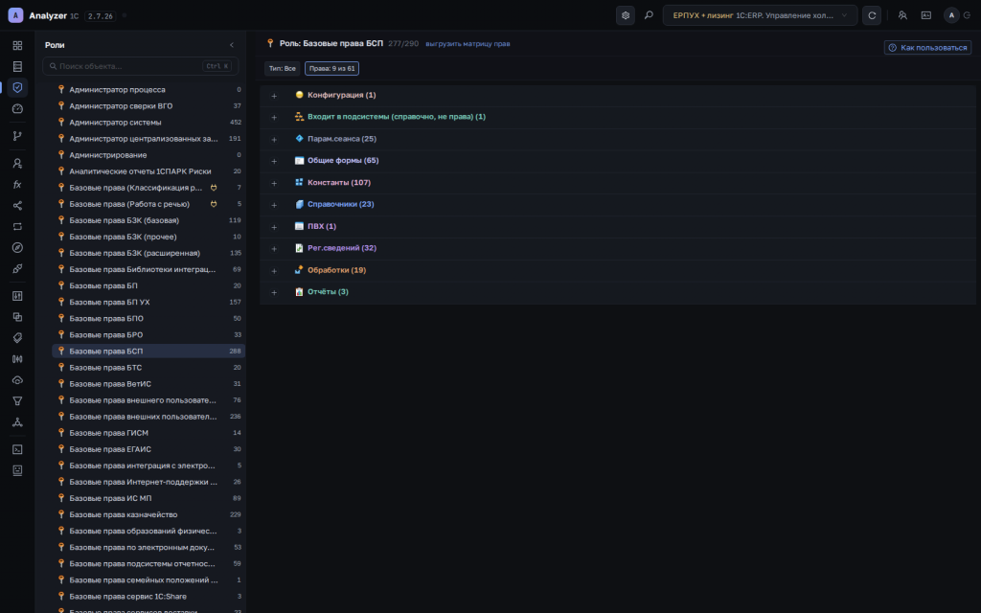Click the Analyzer logo icon
Image resolution: width=981 pixels, height=613 pixels.
click(15, 15)
